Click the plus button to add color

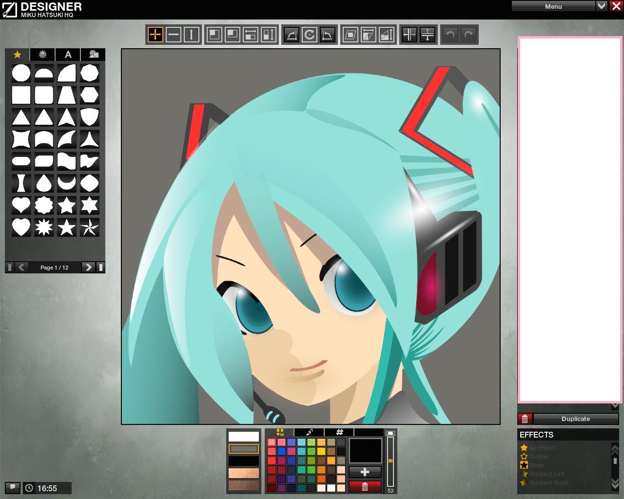point(365,472)
